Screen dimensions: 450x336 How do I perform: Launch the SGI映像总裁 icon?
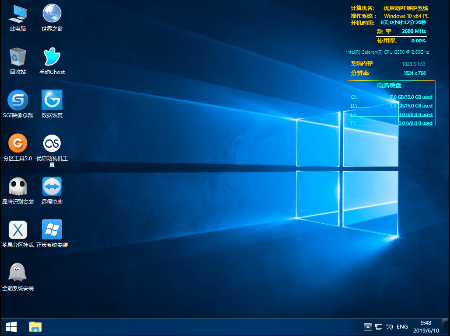(18, 104)
